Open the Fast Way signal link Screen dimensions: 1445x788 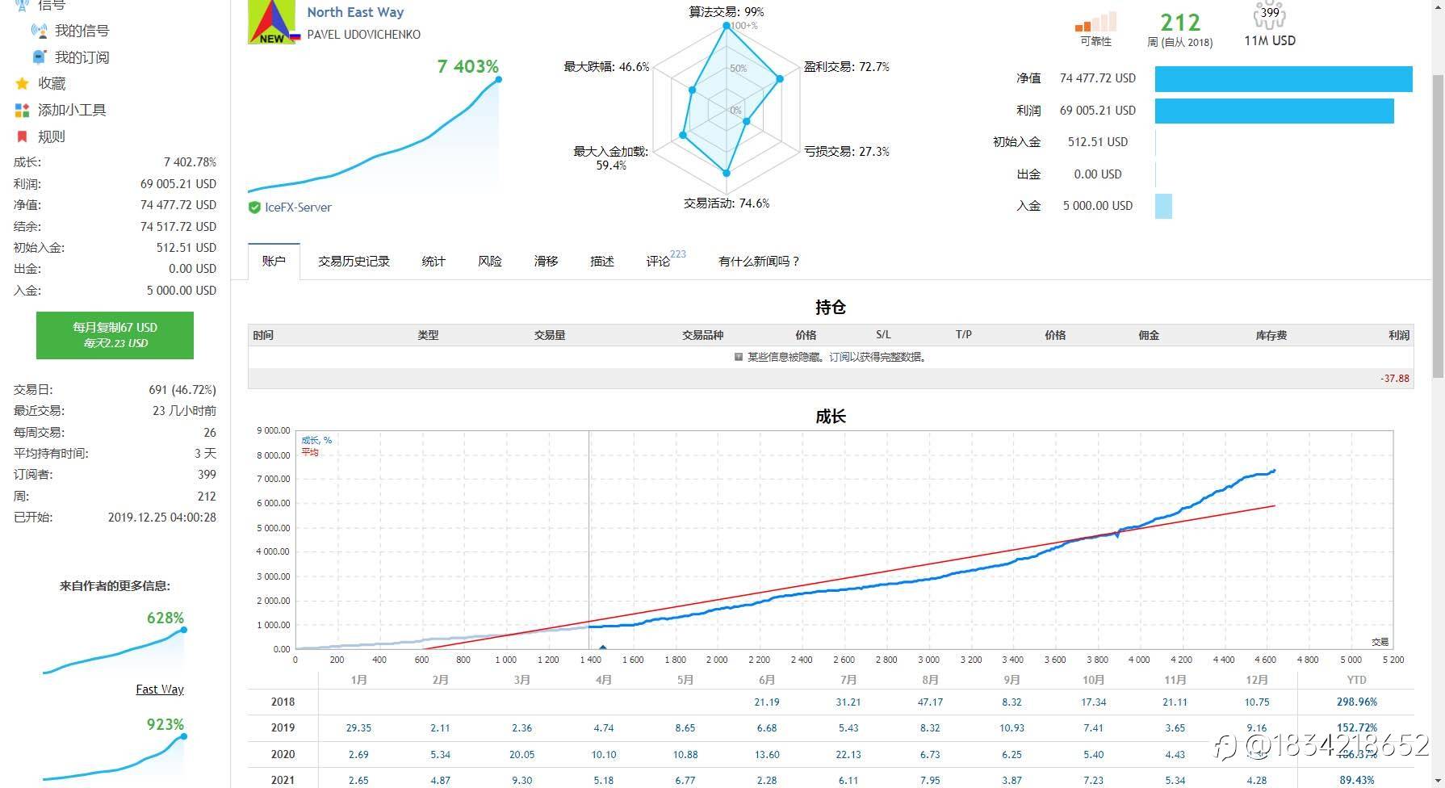pos(160,689)
